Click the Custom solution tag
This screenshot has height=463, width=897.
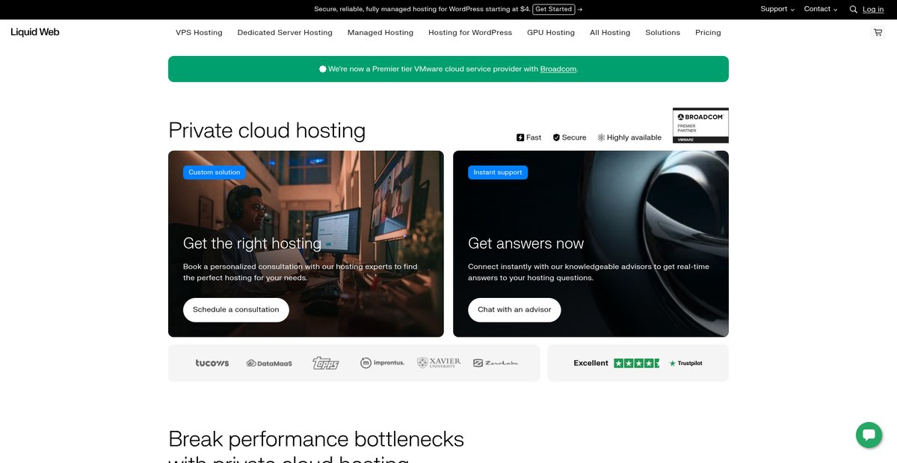click(x=215, y=173)
